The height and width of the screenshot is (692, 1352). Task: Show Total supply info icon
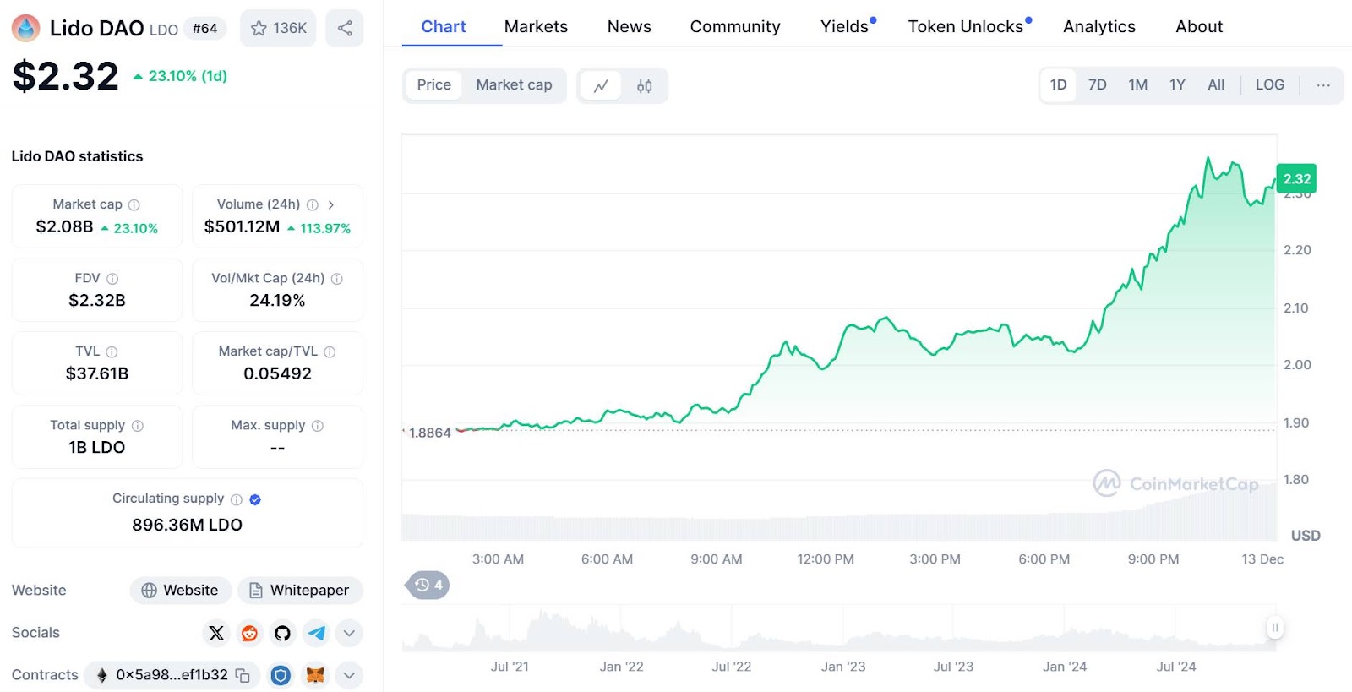(x=138, y=426)
